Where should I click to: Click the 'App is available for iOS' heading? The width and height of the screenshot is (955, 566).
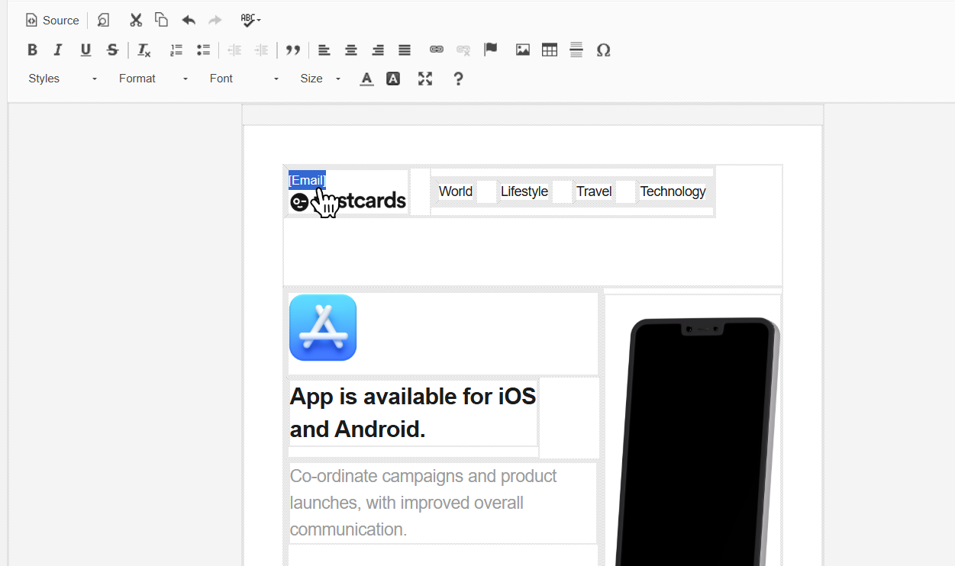point(413,413)
